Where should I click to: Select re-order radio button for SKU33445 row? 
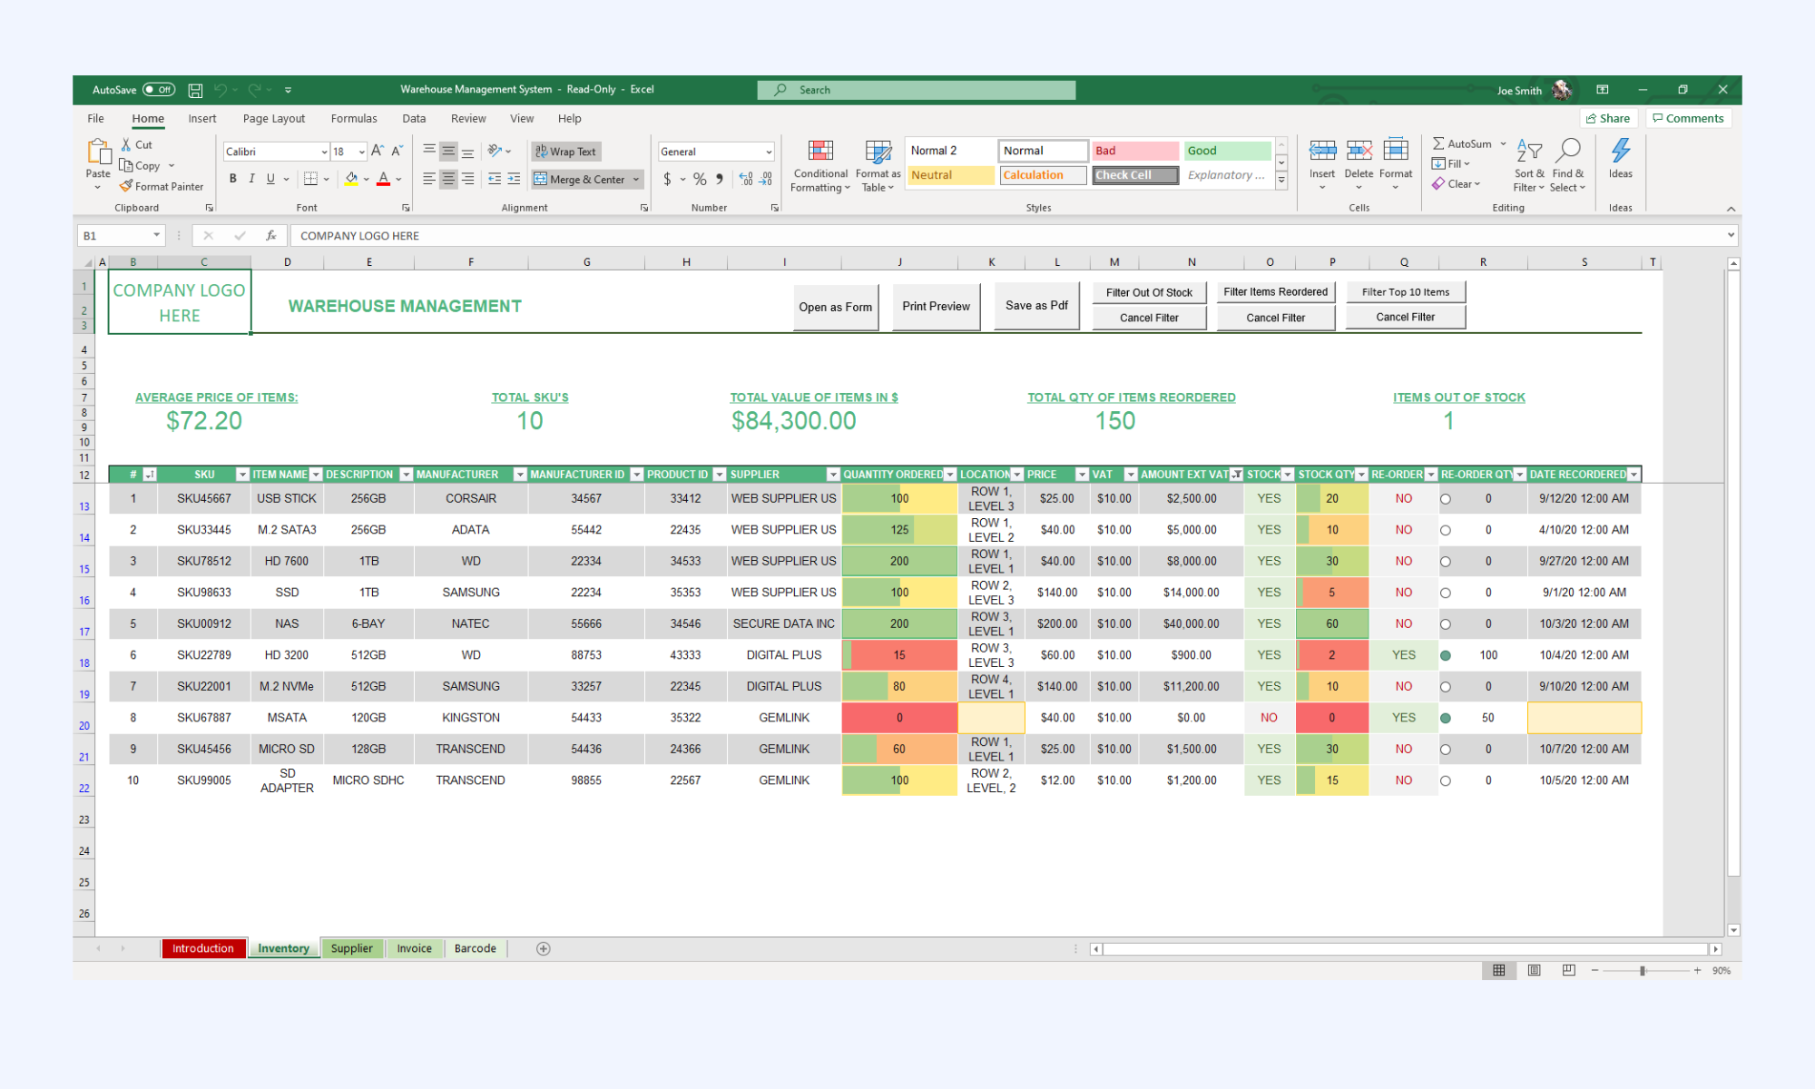(1446, 530)
